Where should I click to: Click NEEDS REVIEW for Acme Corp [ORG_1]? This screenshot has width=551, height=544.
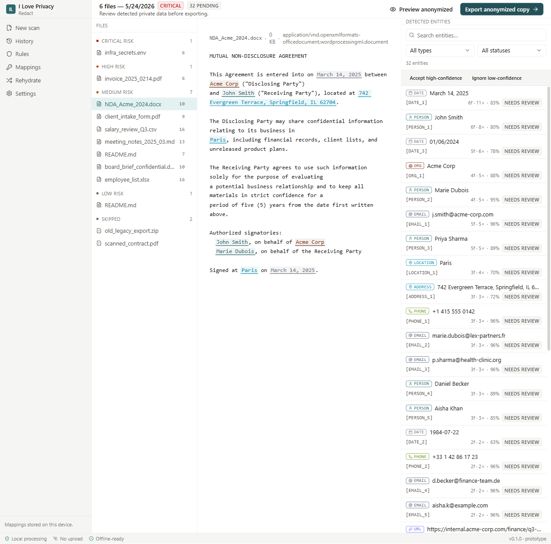click(x=521, y=175)
